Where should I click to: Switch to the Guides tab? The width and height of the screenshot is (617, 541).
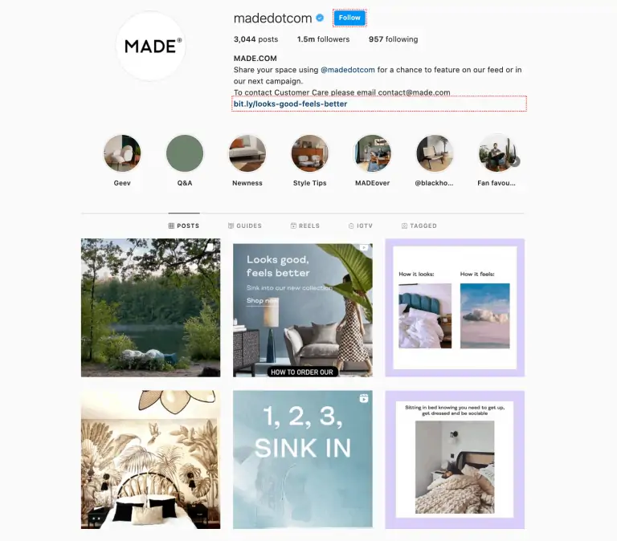tap(245, 226)
